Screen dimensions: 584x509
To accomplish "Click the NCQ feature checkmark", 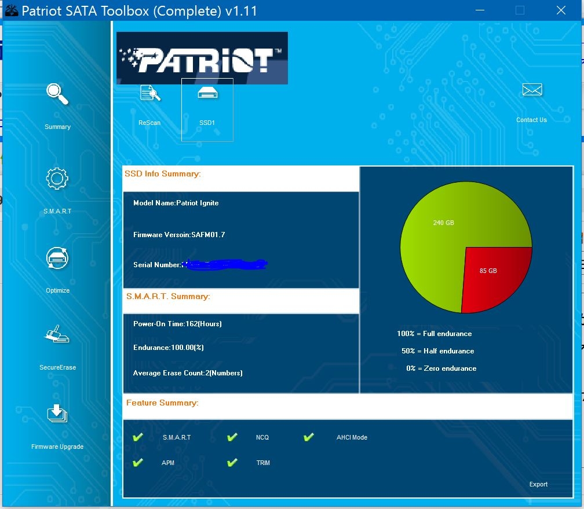I will click(x=232, y=437).
